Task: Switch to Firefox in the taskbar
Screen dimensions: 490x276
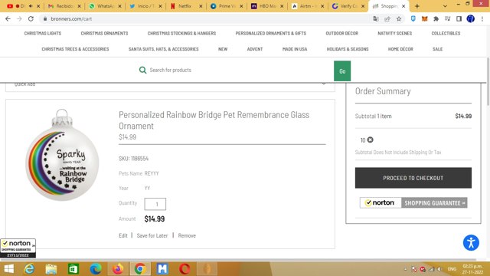Action: 118,269
